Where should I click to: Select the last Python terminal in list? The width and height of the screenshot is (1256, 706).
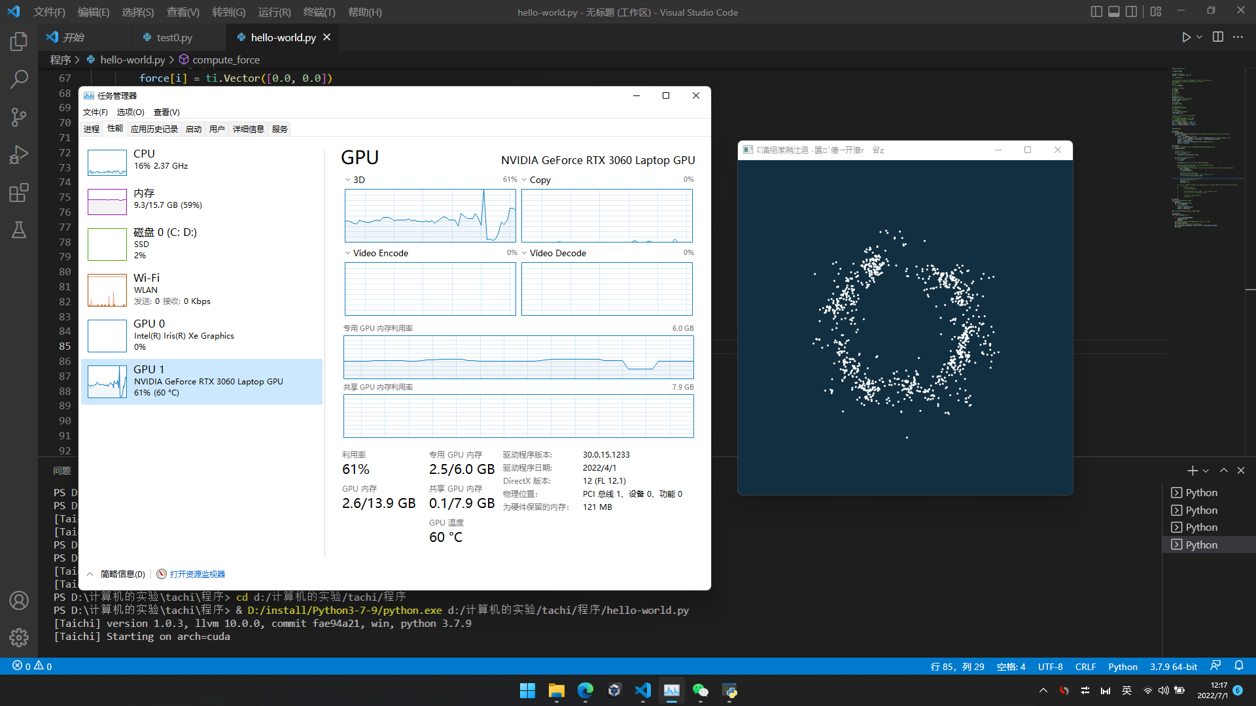(1201, 545)
